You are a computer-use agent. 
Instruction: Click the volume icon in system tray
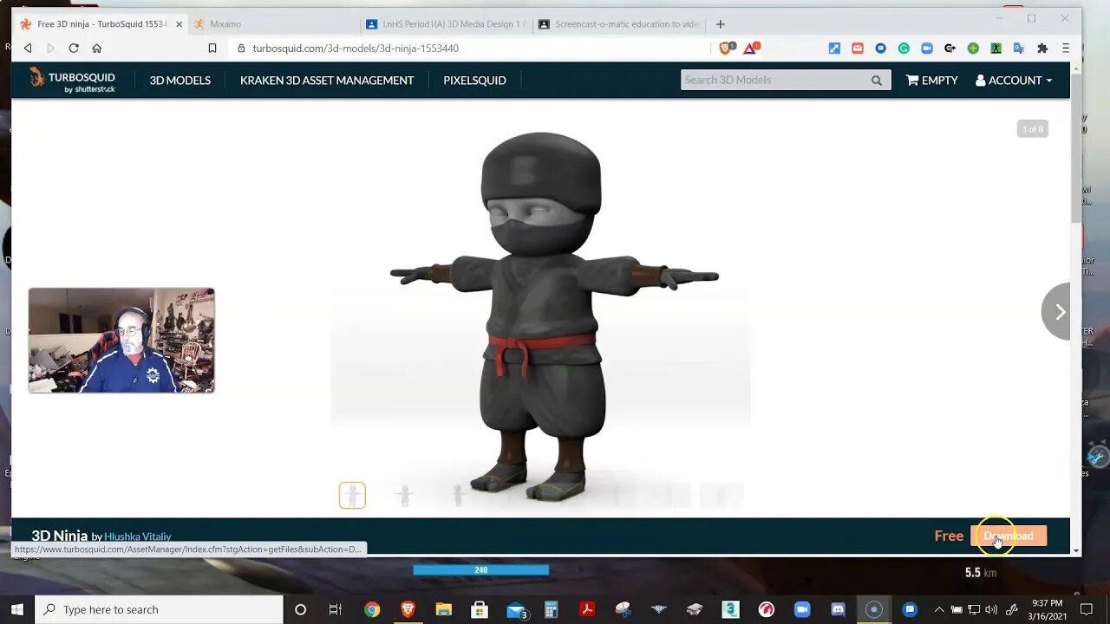tap(991, 609)
